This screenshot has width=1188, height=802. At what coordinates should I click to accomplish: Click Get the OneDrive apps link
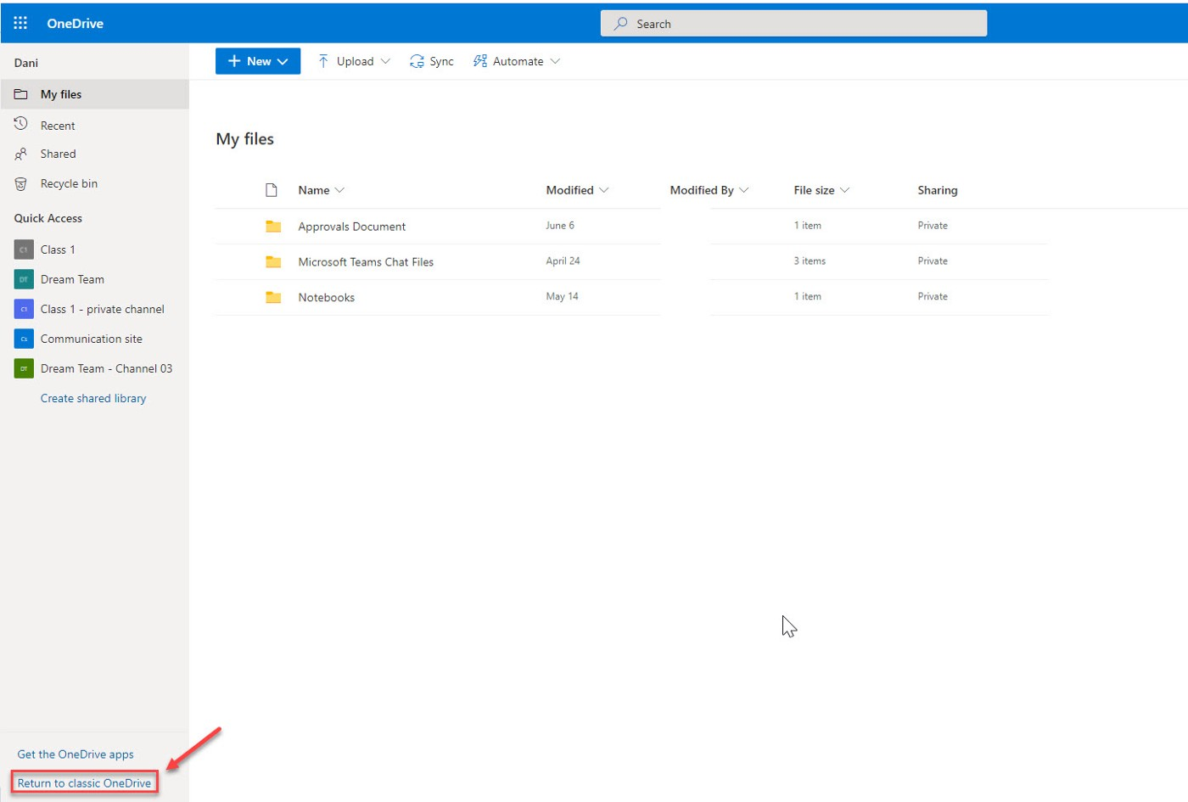pos(76,754)
